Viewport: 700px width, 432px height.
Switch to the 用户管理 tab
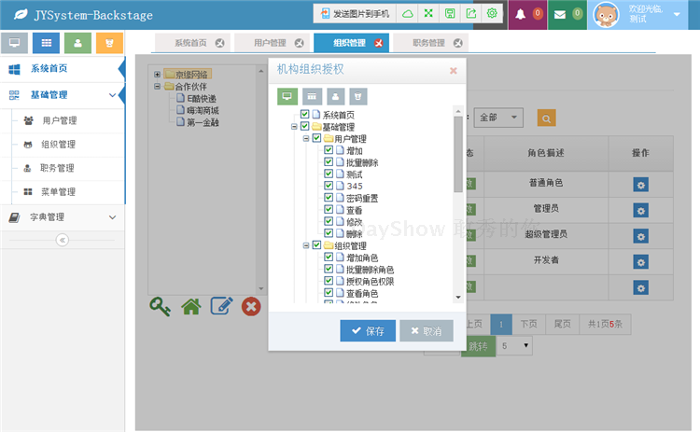point(272,43)
